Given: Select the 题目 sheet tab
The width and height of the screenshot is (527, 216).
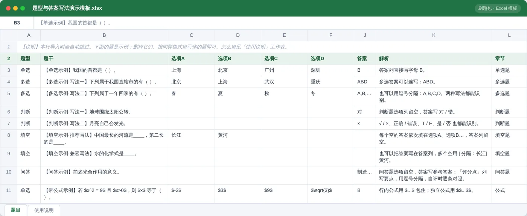Looking at the screenshot, I should click(x=16, y=210).
